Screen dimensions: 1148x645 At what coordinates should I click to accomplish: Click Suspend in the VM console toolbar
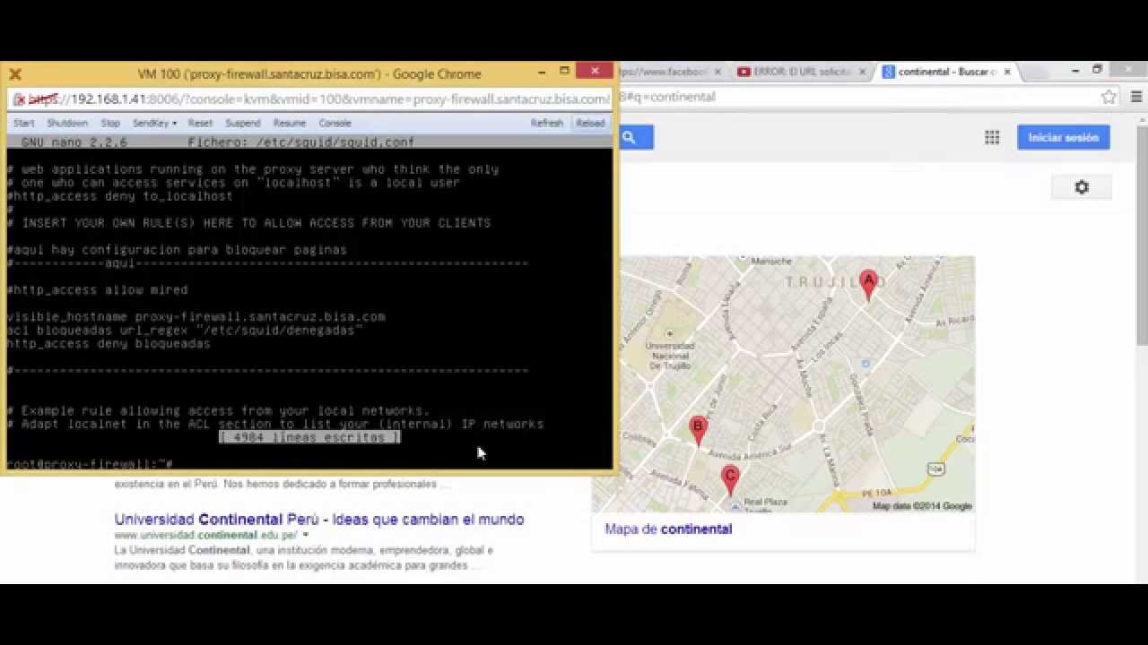[243, 123]
